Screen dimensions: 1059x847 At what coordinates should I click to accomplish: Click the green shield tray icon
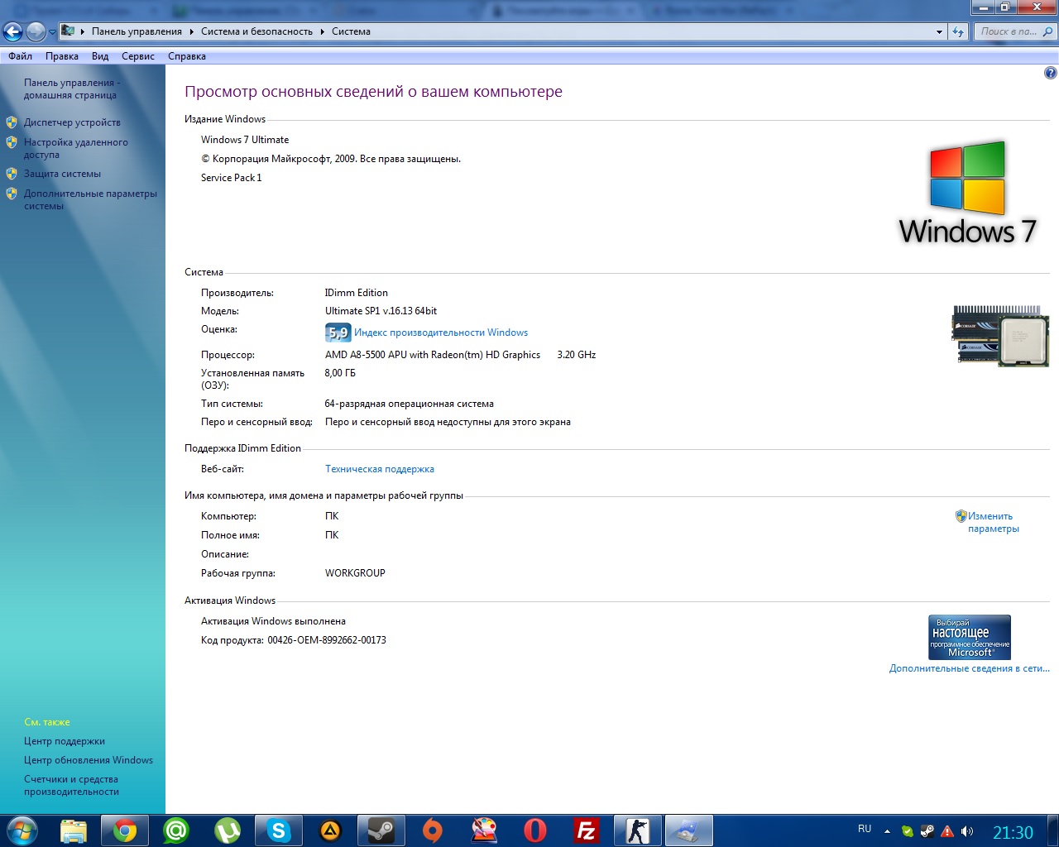(908, 831)
